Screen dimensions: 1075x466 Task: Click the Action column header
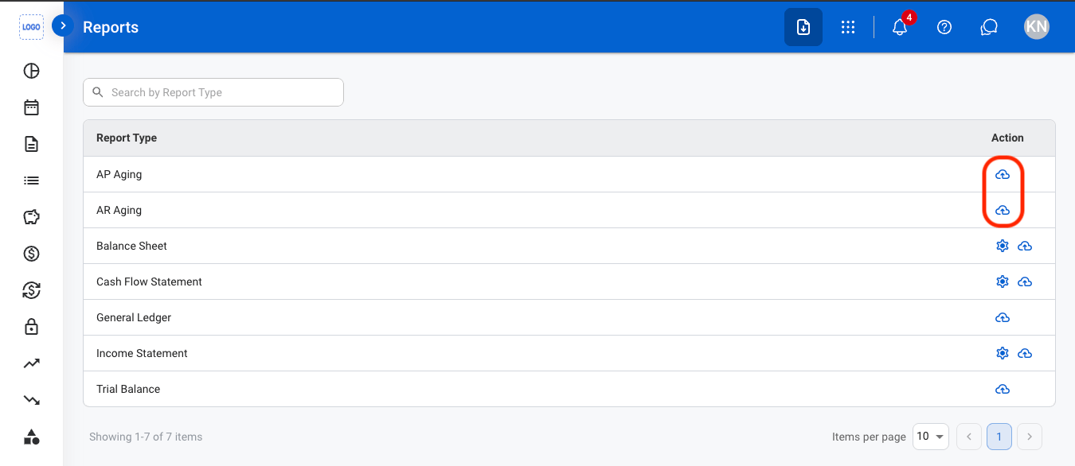[x=1007, y=138]
